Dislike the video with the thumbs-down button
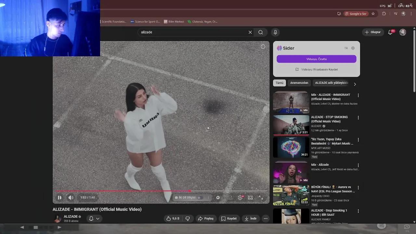Viewport: 416px width, 234px height. 188,218
